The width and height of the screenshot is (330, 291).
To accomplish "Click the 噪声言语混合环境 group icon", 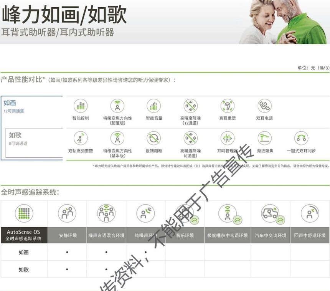I will pos(107,213).
